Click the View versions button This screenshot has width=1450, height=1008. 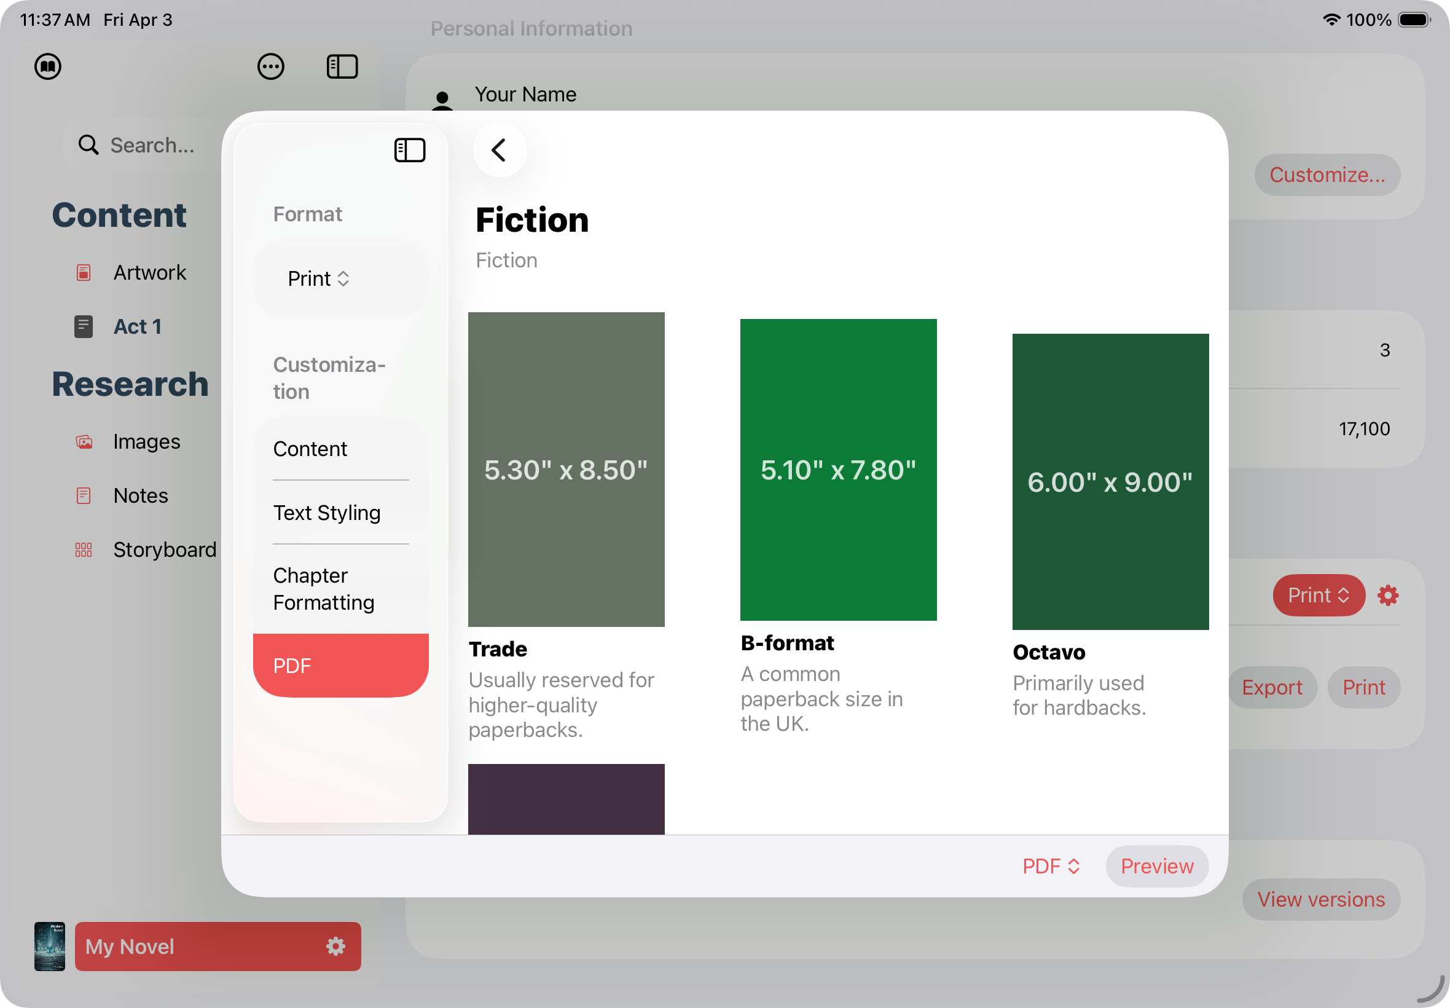1321,899
